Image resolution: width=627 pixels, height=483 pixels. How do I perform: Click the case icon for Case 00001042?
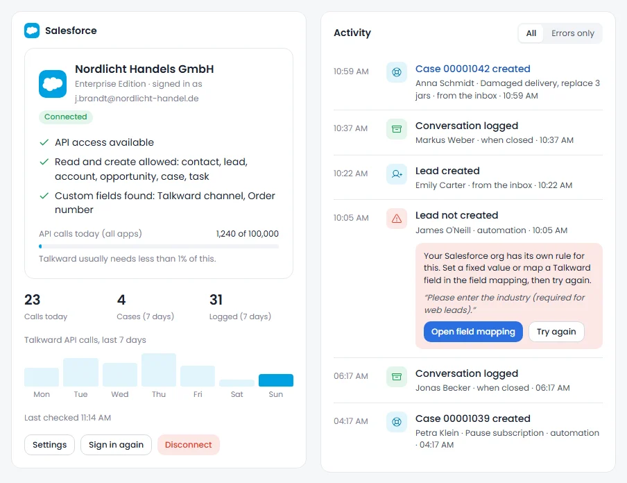(397, 72)
